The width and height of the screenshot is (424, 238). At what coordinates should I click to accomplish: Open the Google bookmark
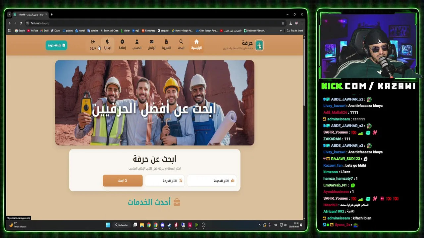point(20,31)
